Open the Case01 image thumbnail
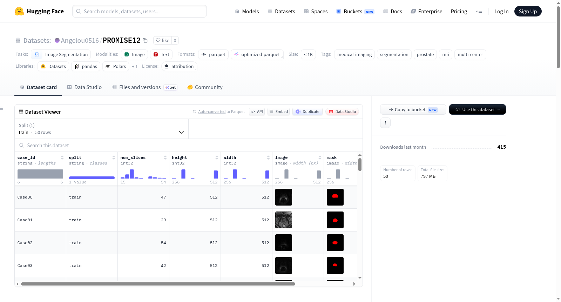Viewport: 561px width, 302px height. point(284,220)
